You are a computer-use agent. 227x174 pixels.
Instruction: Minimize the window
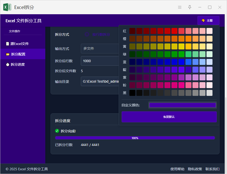point(200,7)
